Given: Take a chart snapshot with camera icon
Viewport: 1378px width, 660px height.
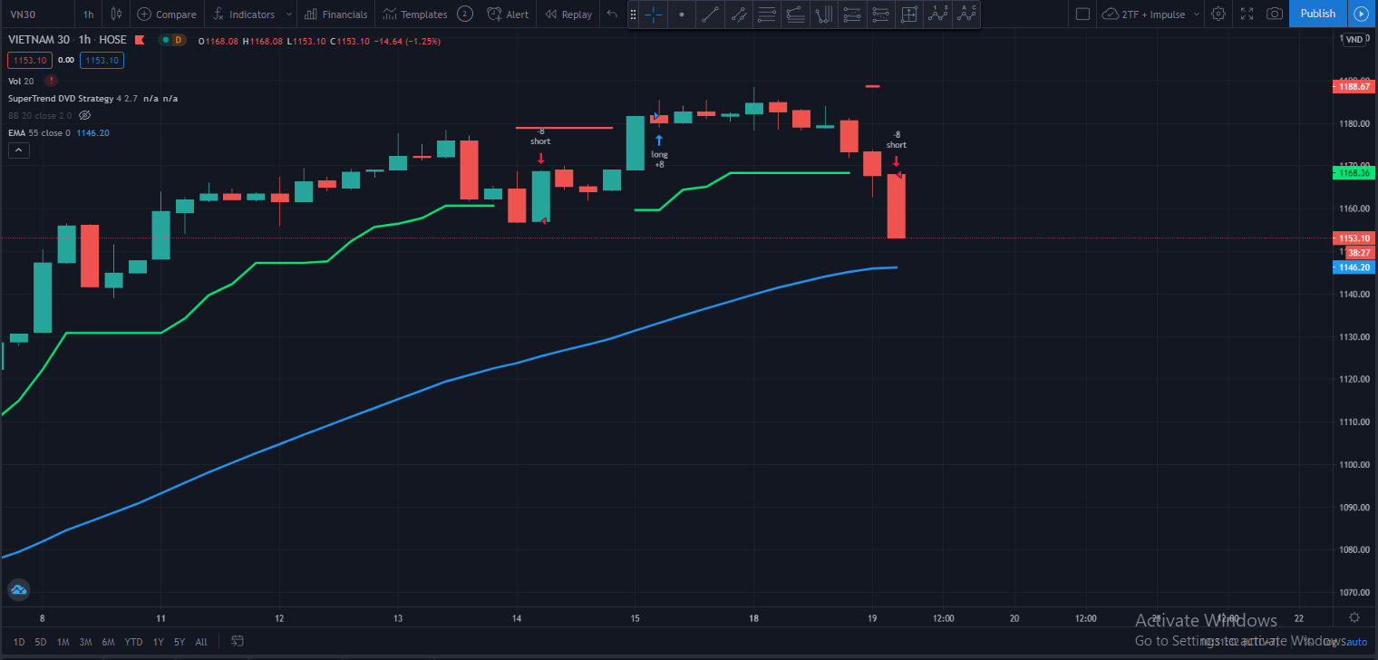Looking at the screenshot, I should [x=1275, y=14].
